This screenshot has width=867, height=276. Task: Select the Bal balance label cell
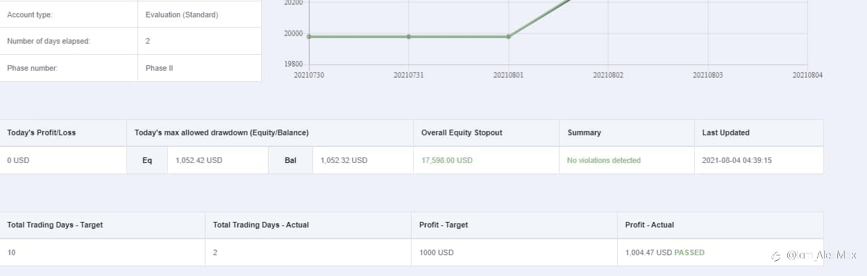tap(290, 160)
